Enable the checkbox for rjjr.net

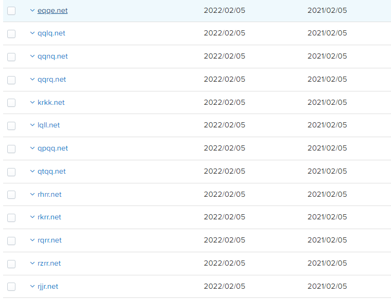coord(11,287)
